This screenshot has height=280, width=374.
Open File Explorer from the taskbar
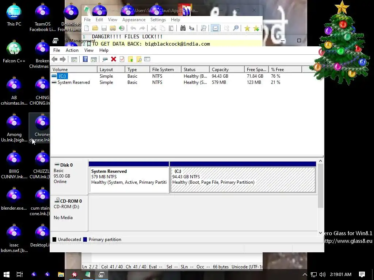(61, 275)
